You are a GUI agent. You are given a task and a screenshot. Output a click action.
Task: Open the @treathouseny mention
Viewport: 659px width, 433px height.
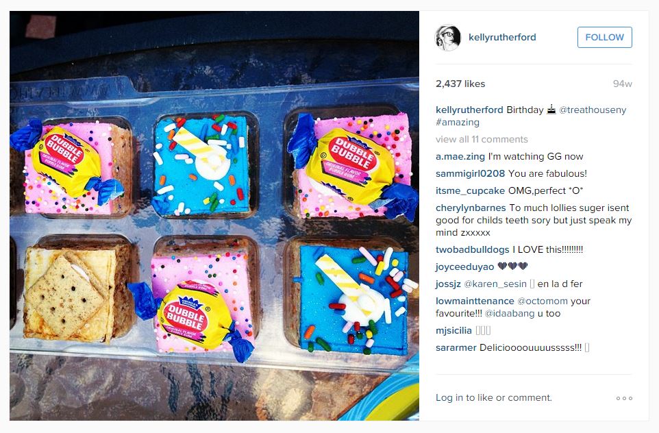(593, 110)
